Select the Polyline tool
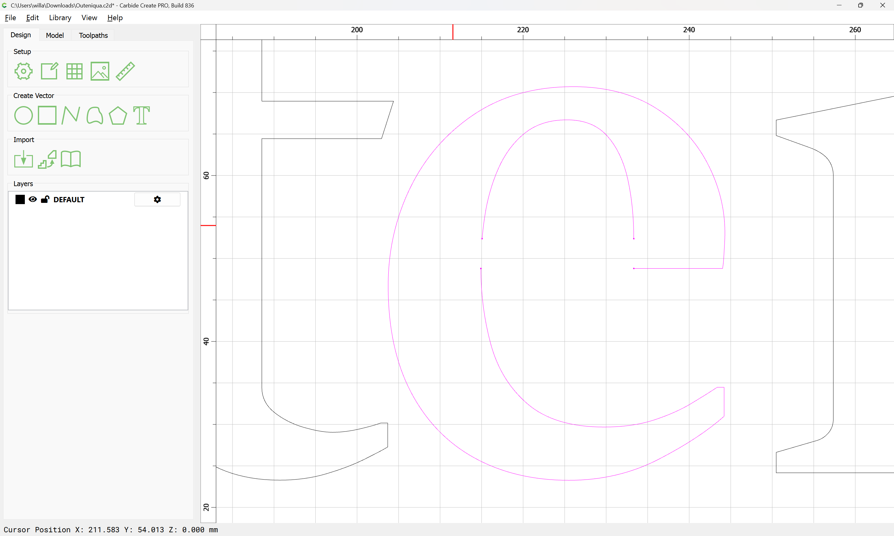 71,116
